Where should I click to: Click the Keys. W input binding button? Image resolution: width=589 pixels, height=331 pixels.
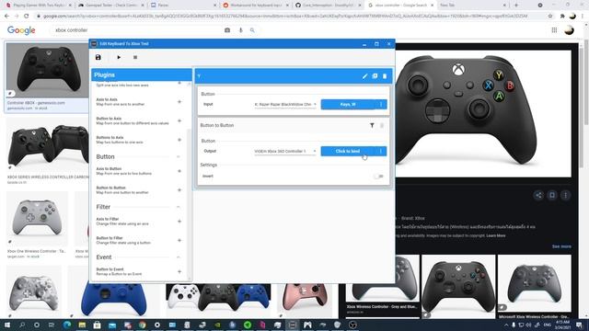pyautogui.click(x=348, y=104)
